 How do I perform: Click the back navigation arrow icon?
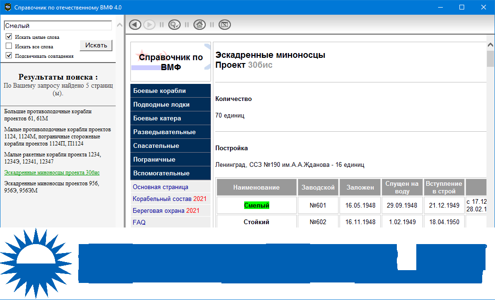(x=135, y=25)
